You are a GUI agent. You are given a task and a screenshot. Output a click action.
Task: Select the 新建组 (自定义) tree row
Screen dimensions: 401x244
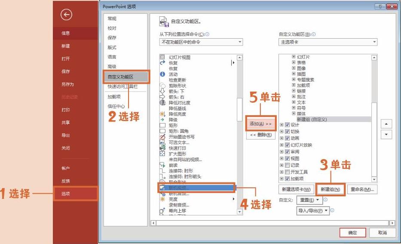tap(334, 119)
